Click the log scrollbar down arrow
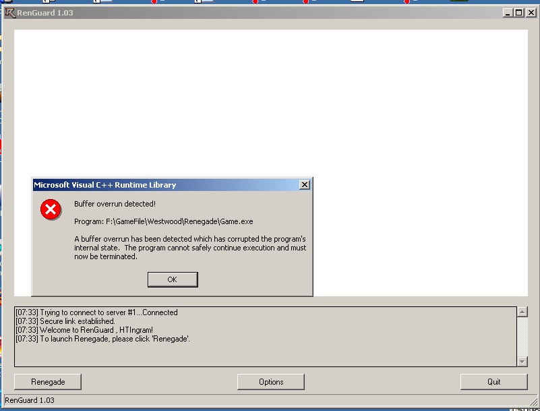This screenshot has width=540, height=411. (x=522, y=362)
